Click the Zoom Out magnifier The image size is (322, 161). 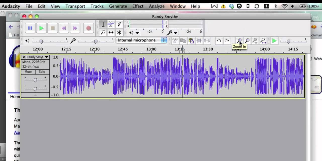tap(247, 41)
